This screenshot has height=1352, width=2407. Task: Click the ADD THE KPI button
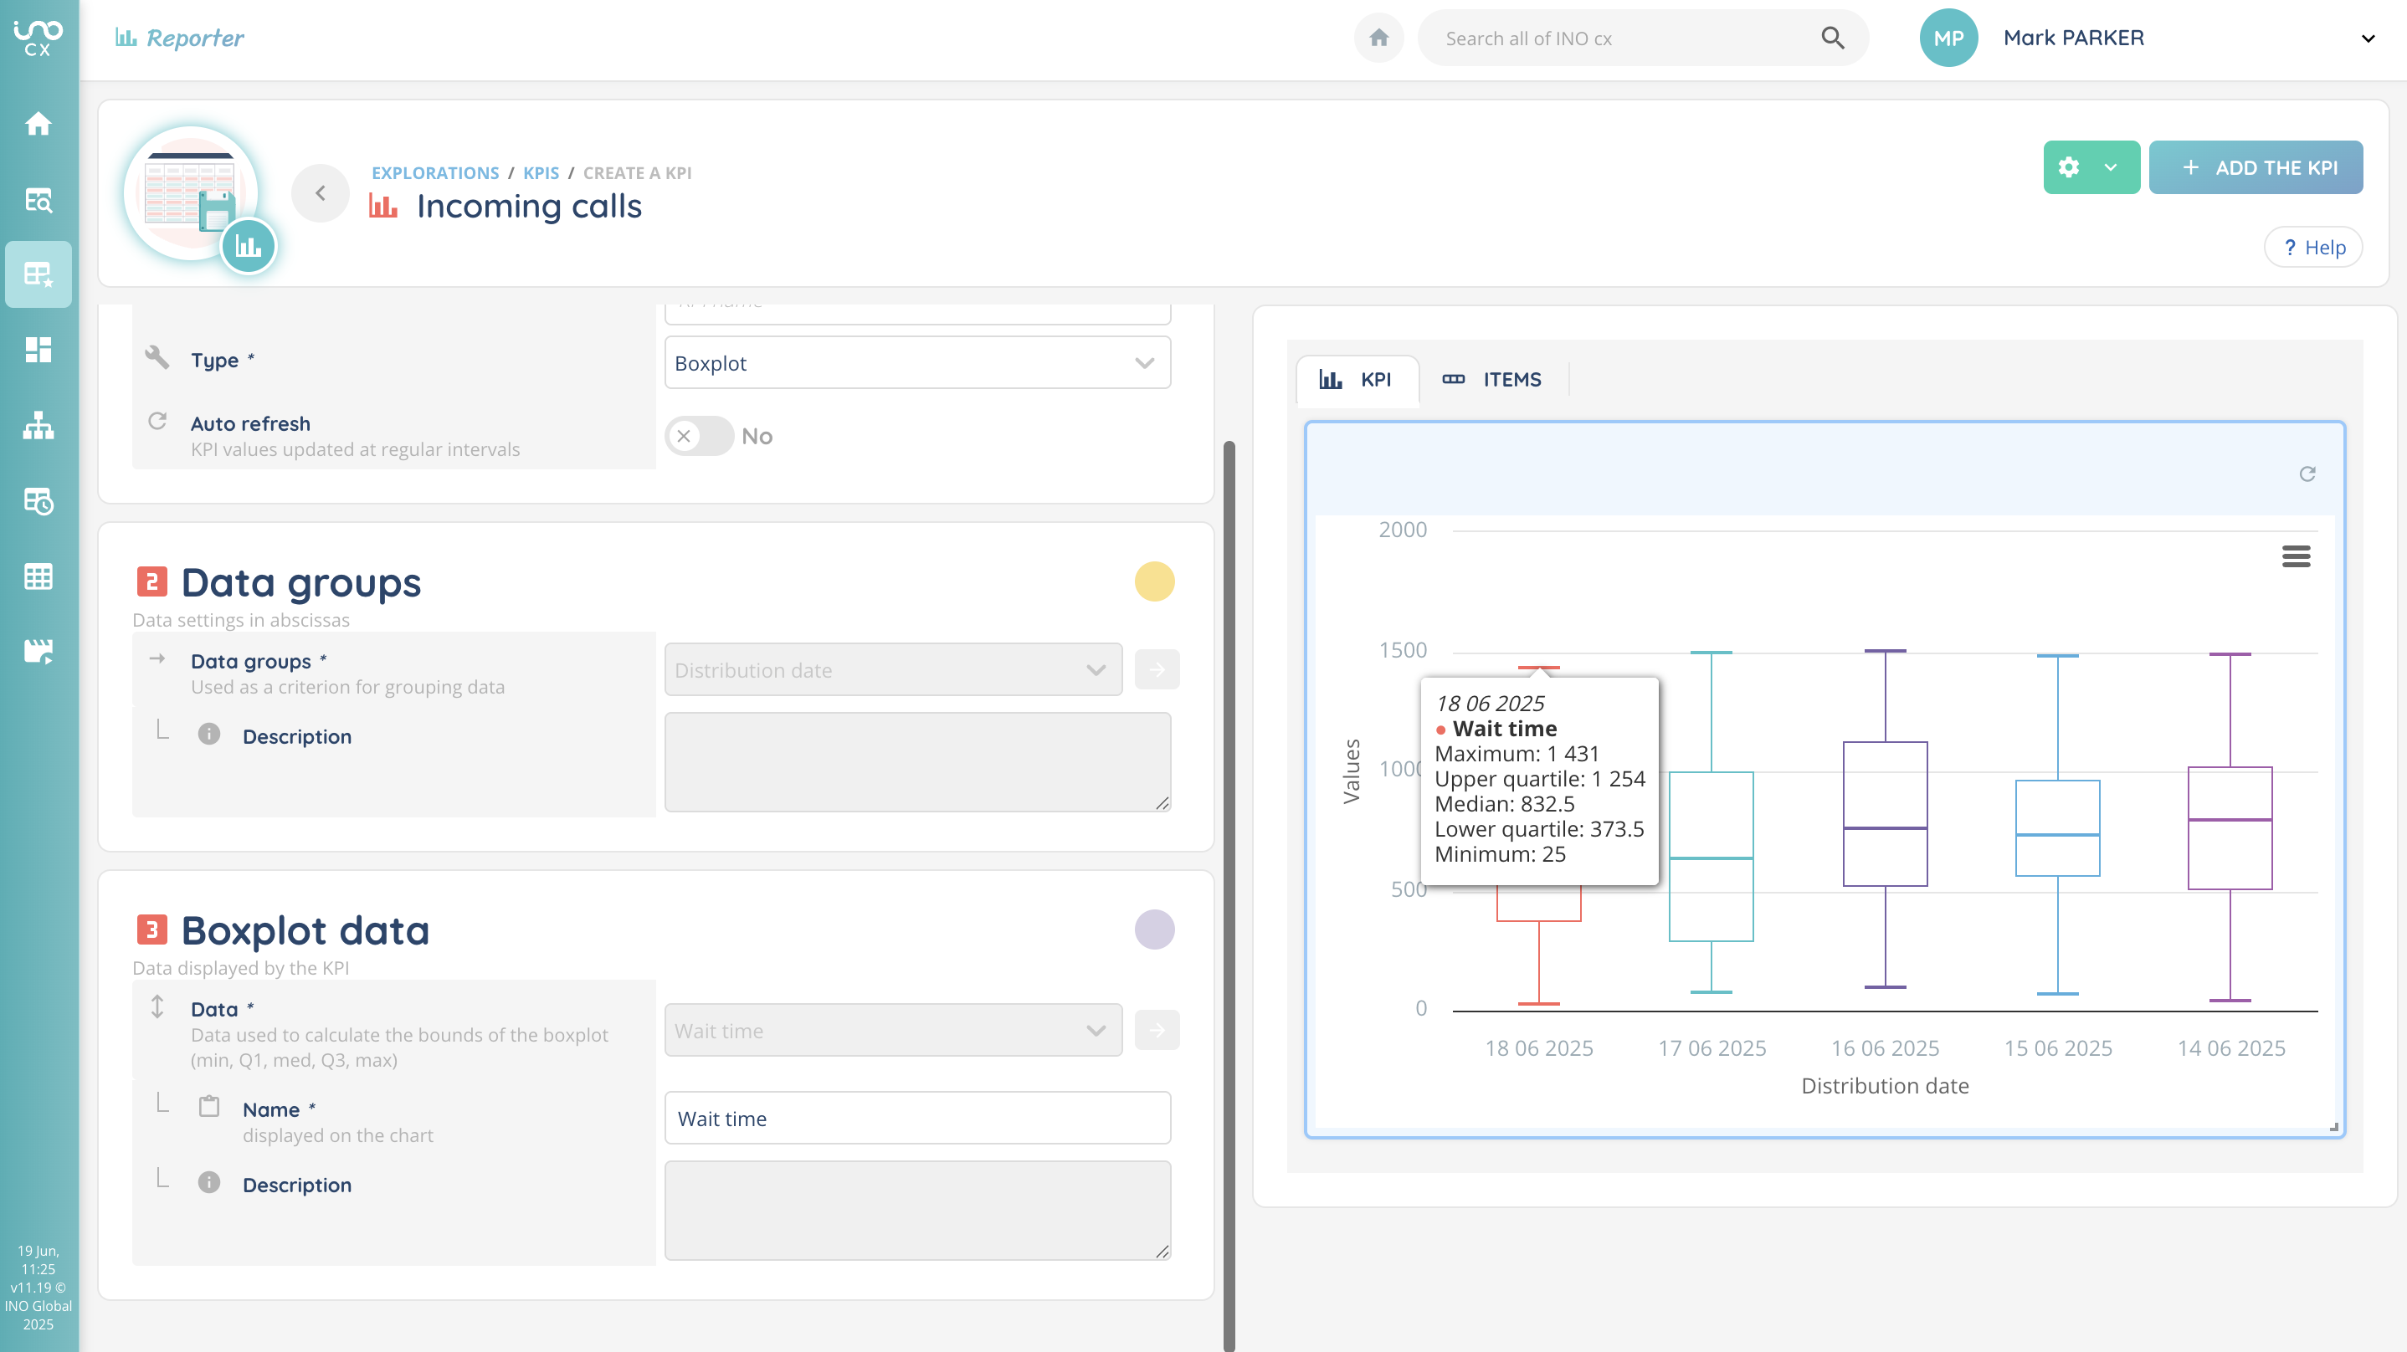(2255, 167)
